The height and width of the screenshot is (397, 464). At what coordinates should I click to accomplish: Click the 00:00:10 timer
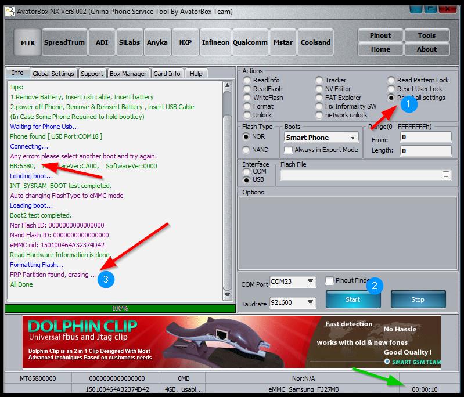tap(425, 389)
